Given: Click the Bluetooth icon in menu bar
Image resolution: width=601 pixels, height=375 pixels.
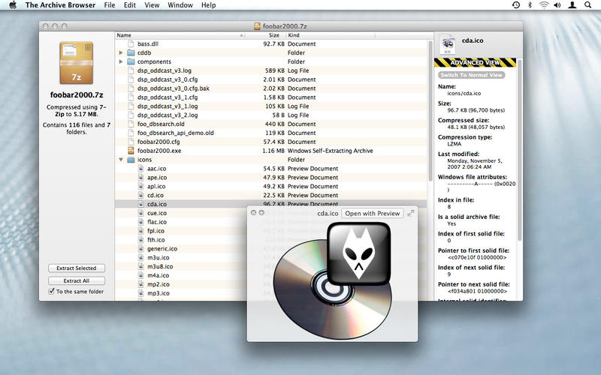Looking at the screenshot, I should (x=530, y=5).
